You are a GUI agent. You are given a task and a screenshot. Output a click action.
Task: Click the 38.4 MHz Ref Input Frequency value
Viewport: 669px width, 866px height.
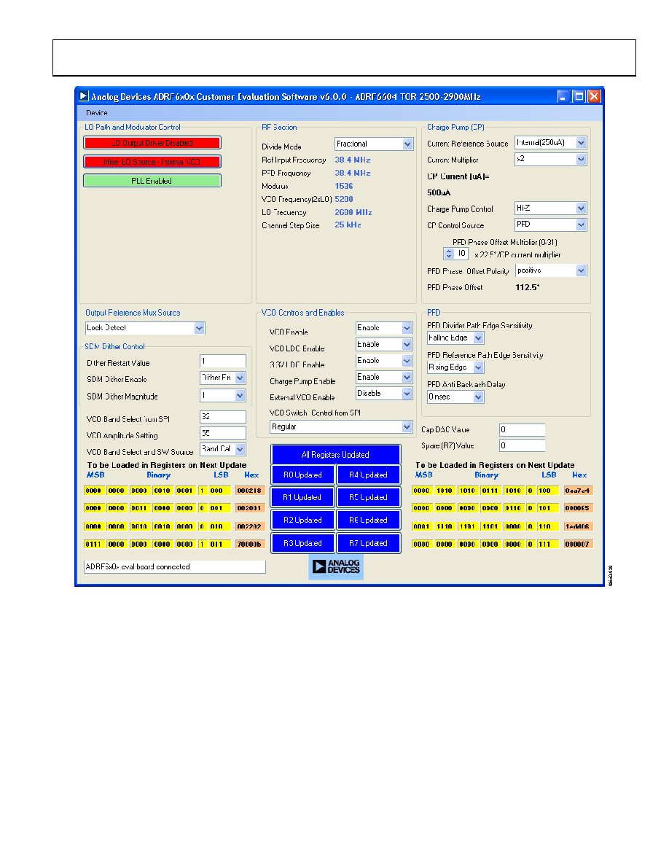353,160
